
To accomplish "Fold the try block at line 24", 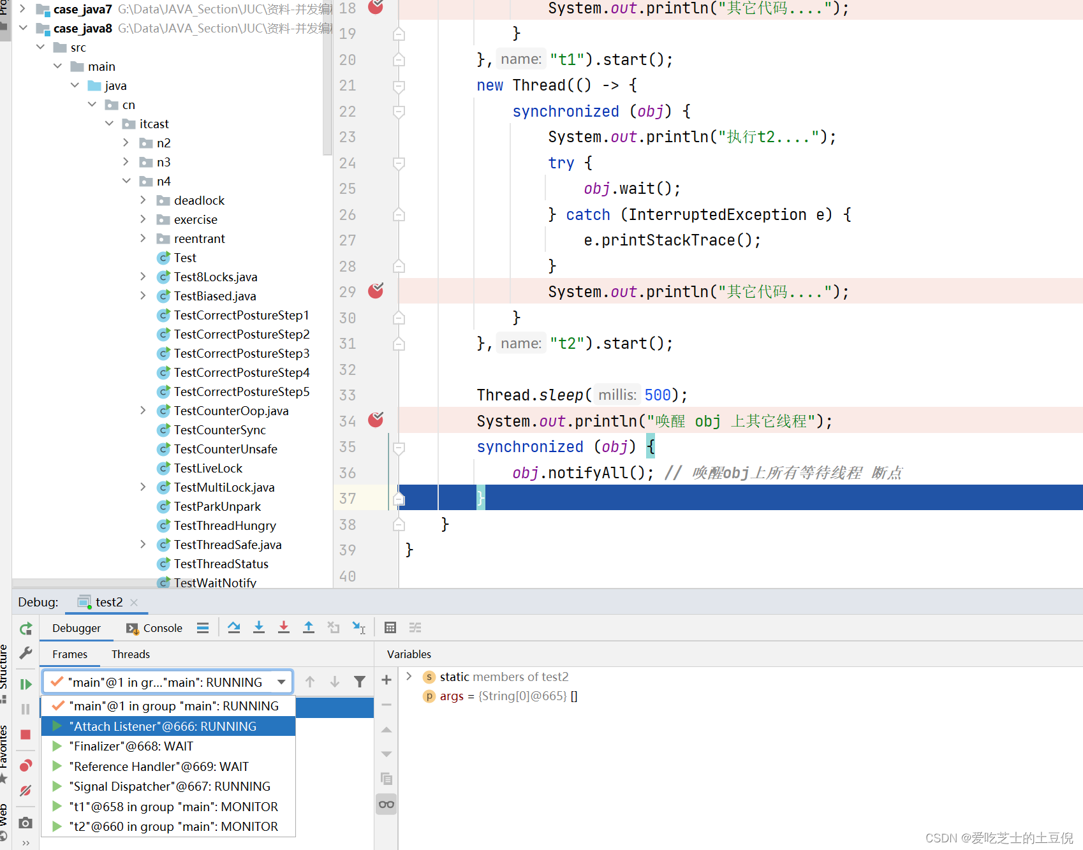I will tap(399, 163).
